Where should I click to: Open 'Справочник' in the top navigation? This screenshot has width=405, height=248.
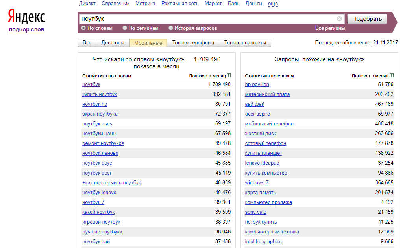(x=115, y=4)
